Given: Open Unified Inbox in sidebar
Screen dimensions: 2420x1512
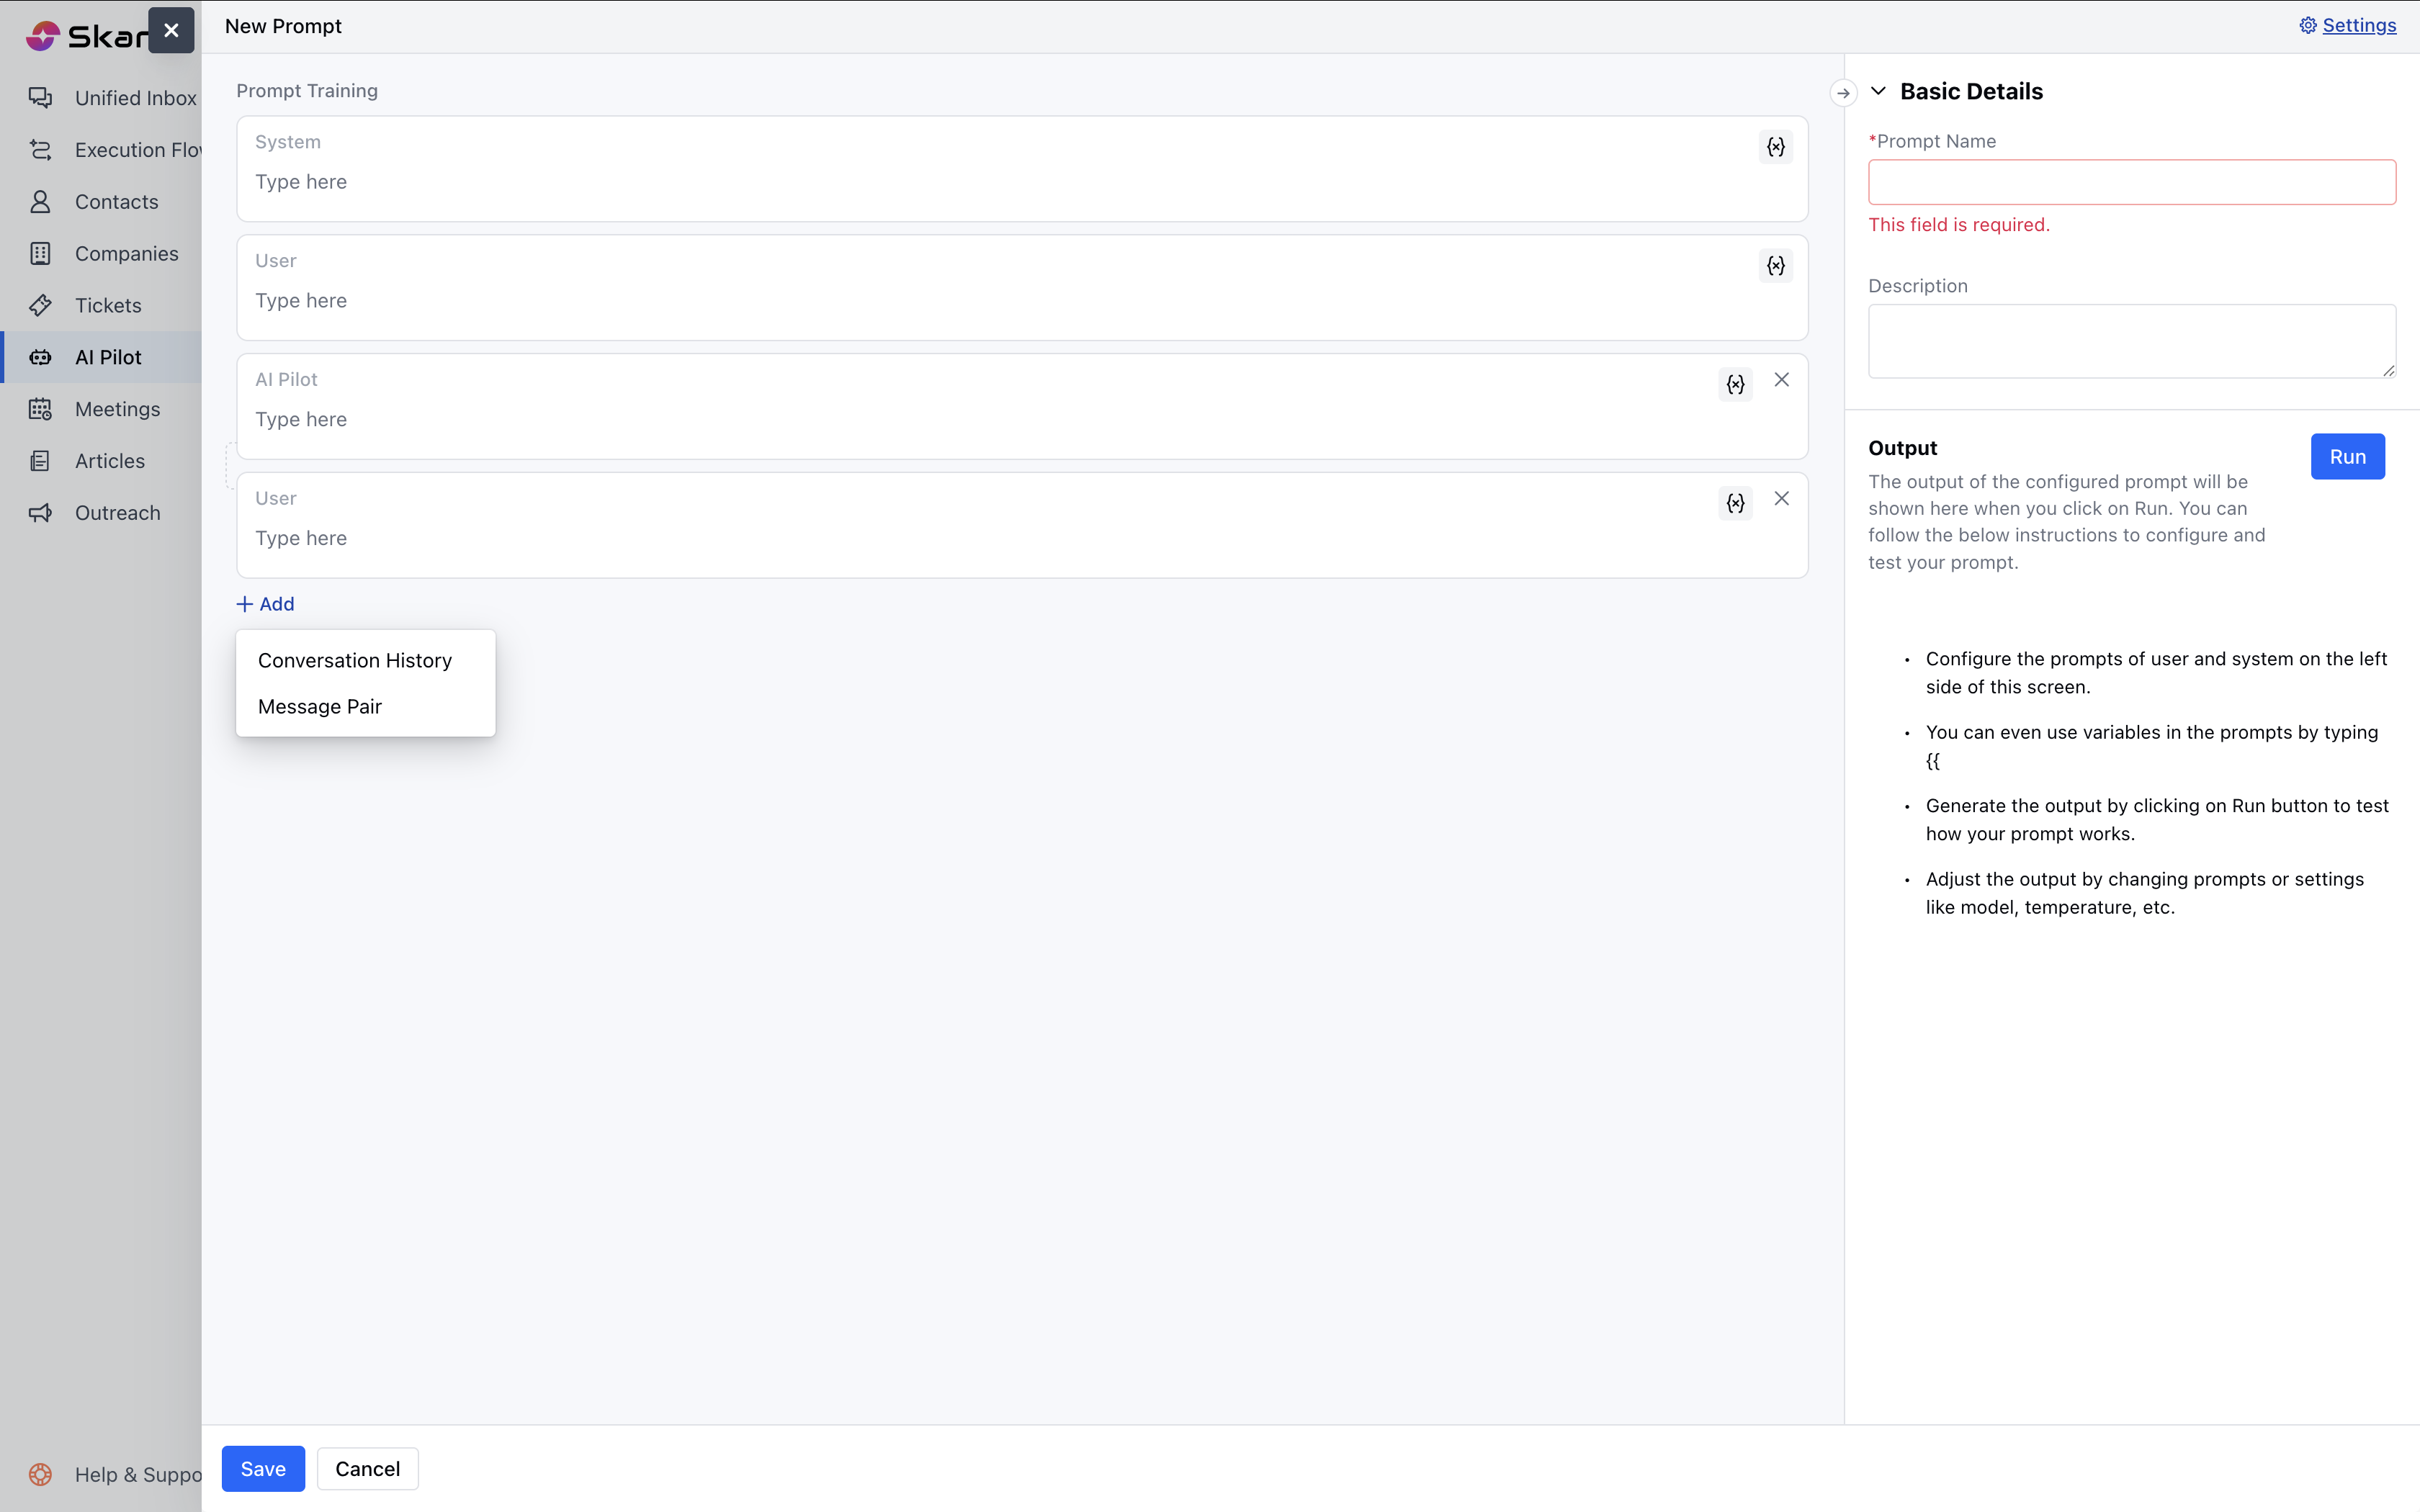Looking at the screenshot, I should 134,98.
